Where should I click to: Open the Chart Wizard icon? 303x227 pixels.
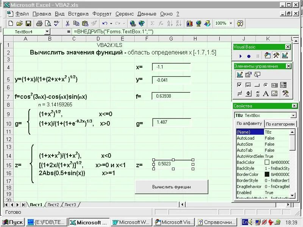(190, 23)
